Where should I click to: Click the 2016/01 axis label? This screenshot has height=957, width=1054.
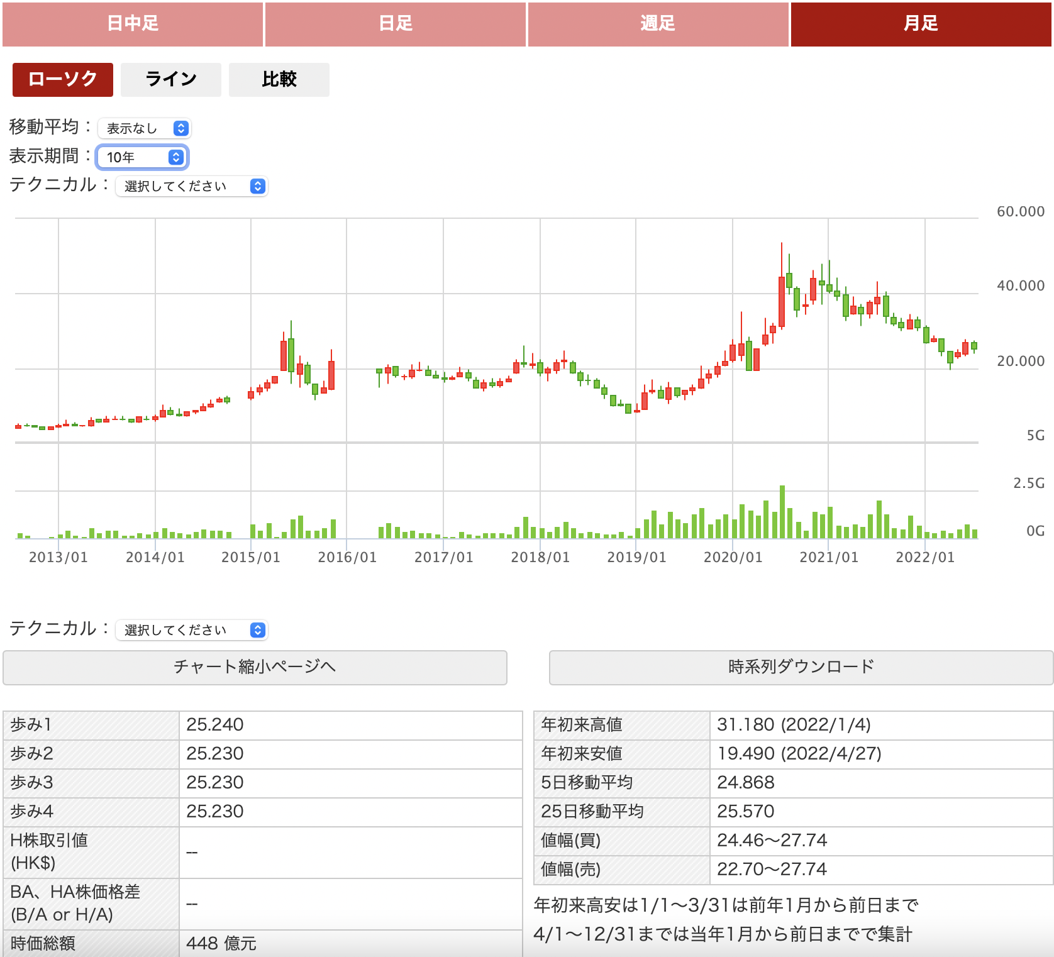pos(347,557)
